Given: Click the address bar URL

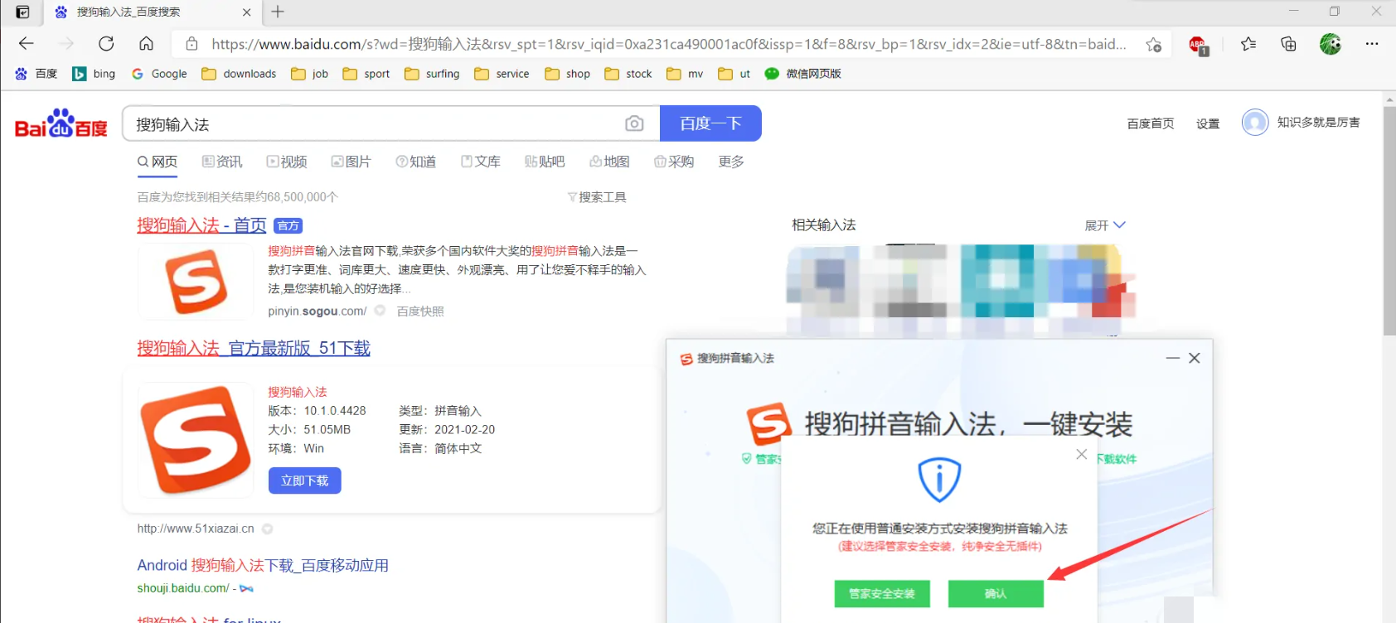Looking at the screenshot, I should (x=668, y=44).
